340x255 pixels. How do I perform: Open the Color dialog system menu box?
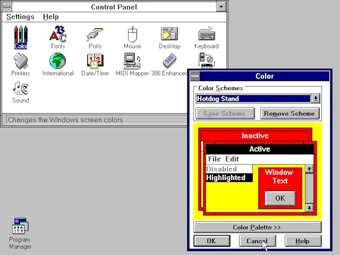tap(195, 76)
